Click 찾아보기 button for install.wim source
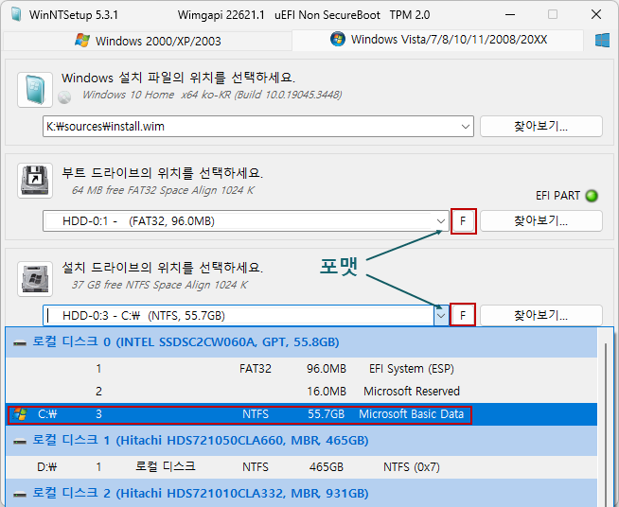 (541, 126)
